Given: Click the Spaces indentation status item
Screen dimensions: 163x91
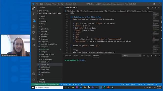Looking at the screenshot, I should tap(133, 84).
